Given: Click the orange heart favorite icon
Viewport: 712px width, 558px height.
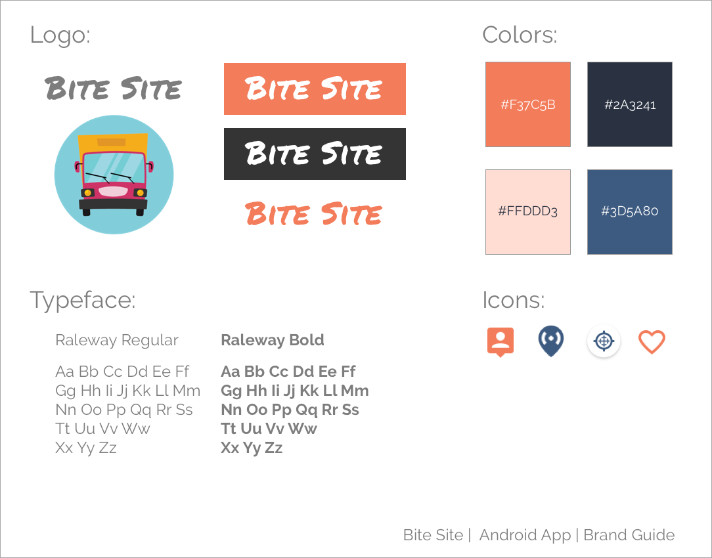Looking at the screenshot, I should coord(652,342).
